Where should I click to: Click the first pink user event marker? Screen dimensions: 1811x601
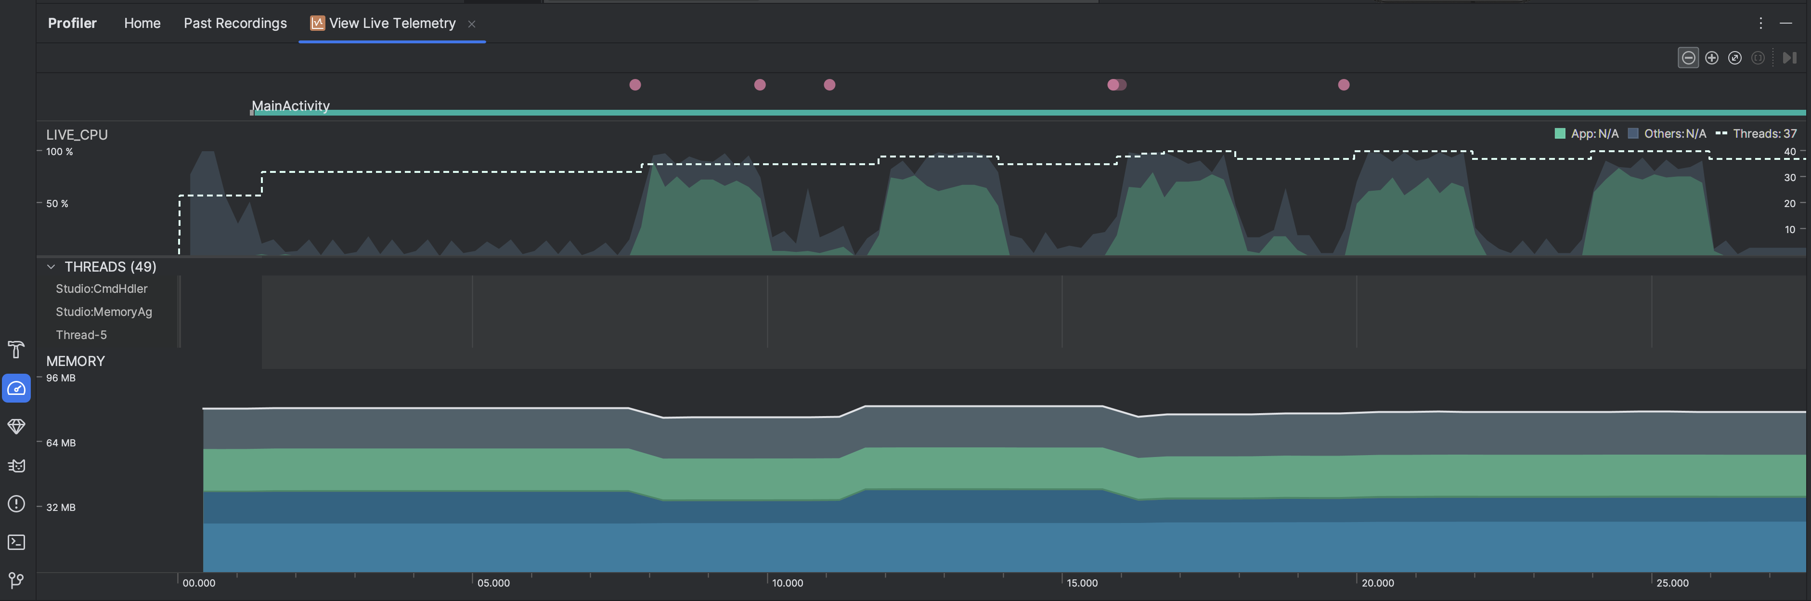tap(635, 85)
